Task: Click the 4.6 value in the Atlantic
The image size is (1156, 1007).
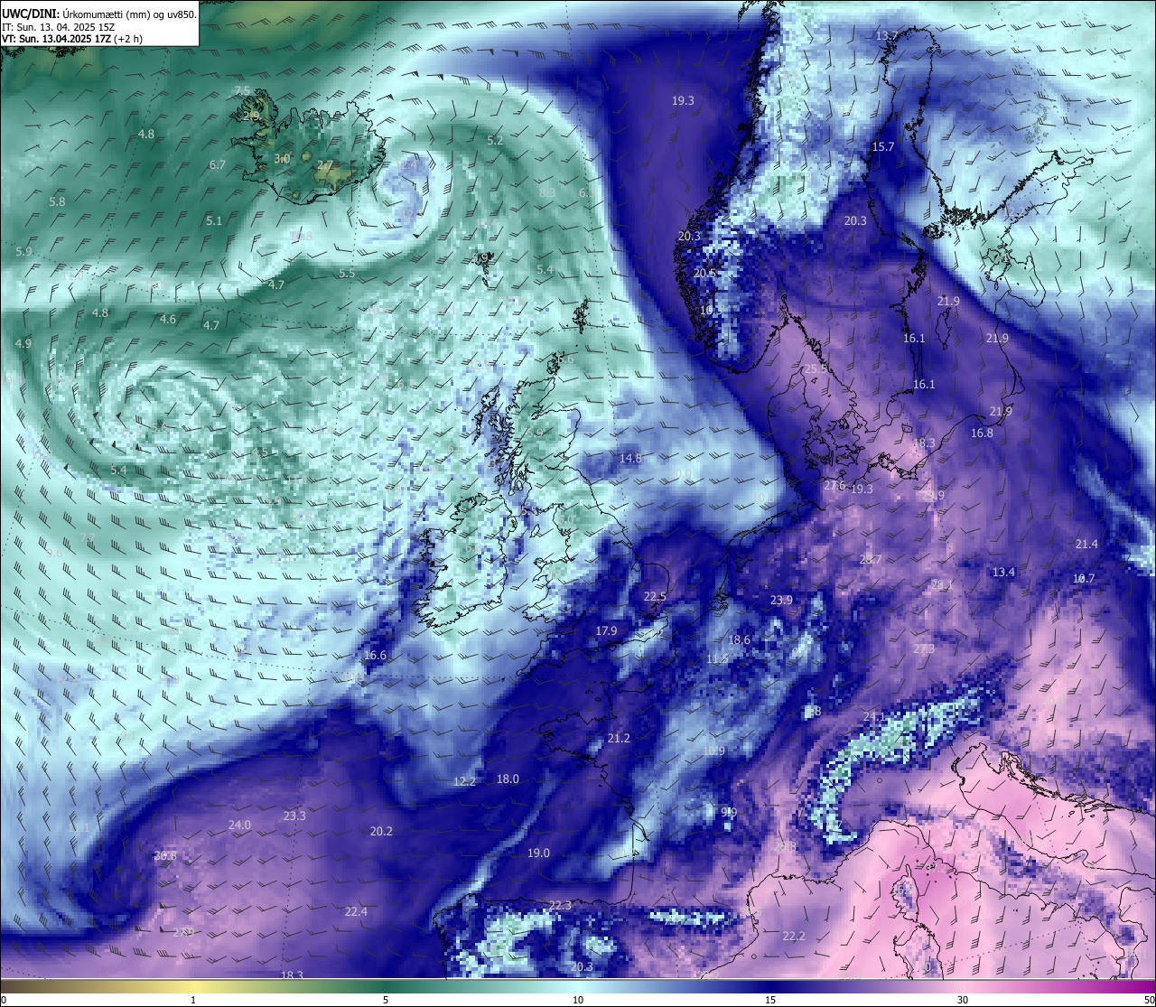Action: (167, 320)
